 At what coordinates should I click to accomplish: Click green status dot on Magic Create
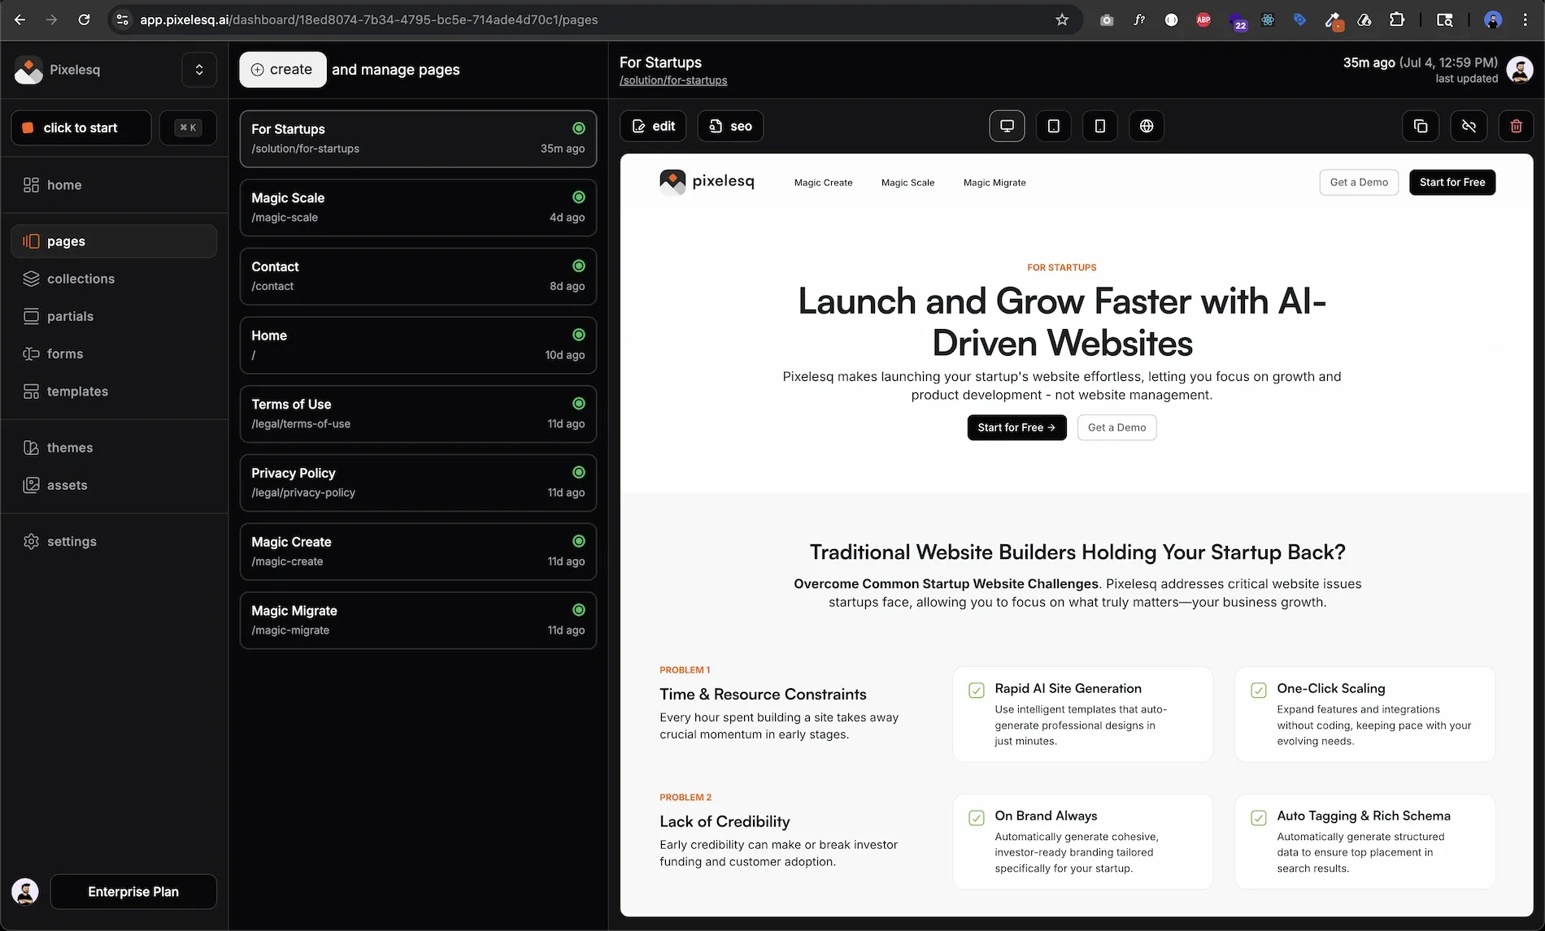pyautogui.click(x=578, y=541)
